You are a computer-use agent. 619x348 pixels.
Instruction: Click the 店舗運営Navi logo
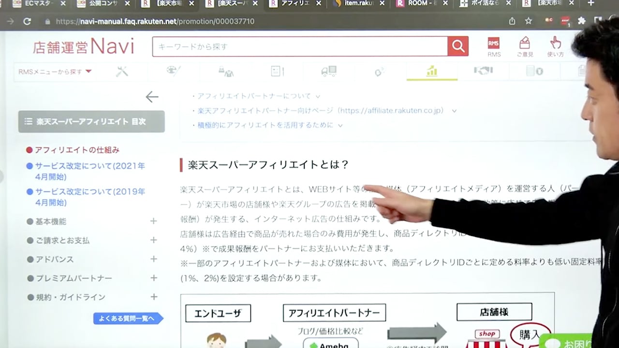[x=84, y=47]
